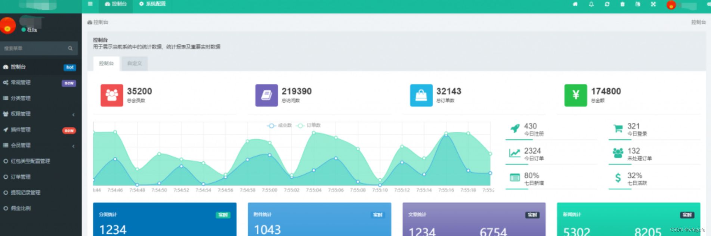Switch to the 控制台 top navigation tab
Viewport: 711px width, 236px height.
115,4
